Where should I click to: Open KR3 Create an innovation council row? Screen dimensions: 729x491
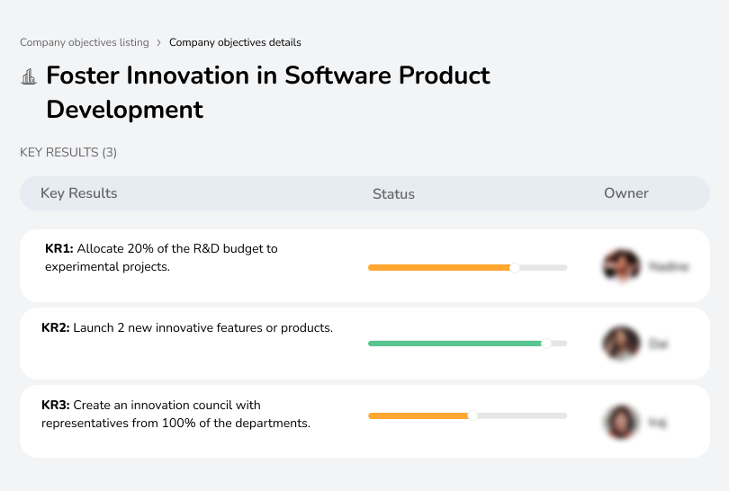pos(175,414)
